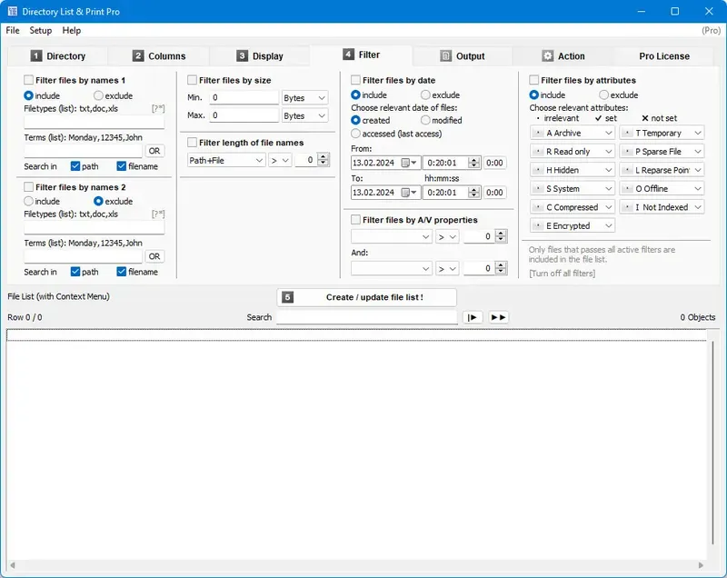Open the File menu

coord(13,31)
